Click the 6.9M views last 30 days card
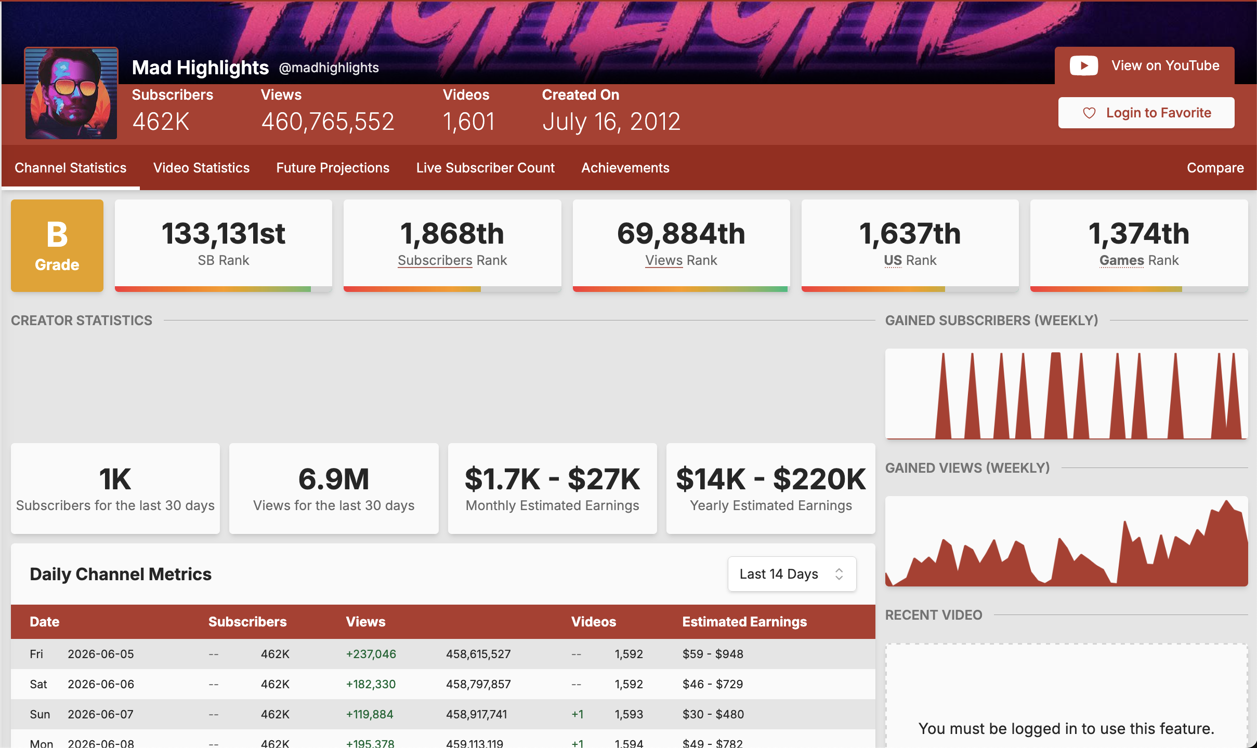Image resolution: width=1257 pixels, height=748 pixels. point(334,489)
